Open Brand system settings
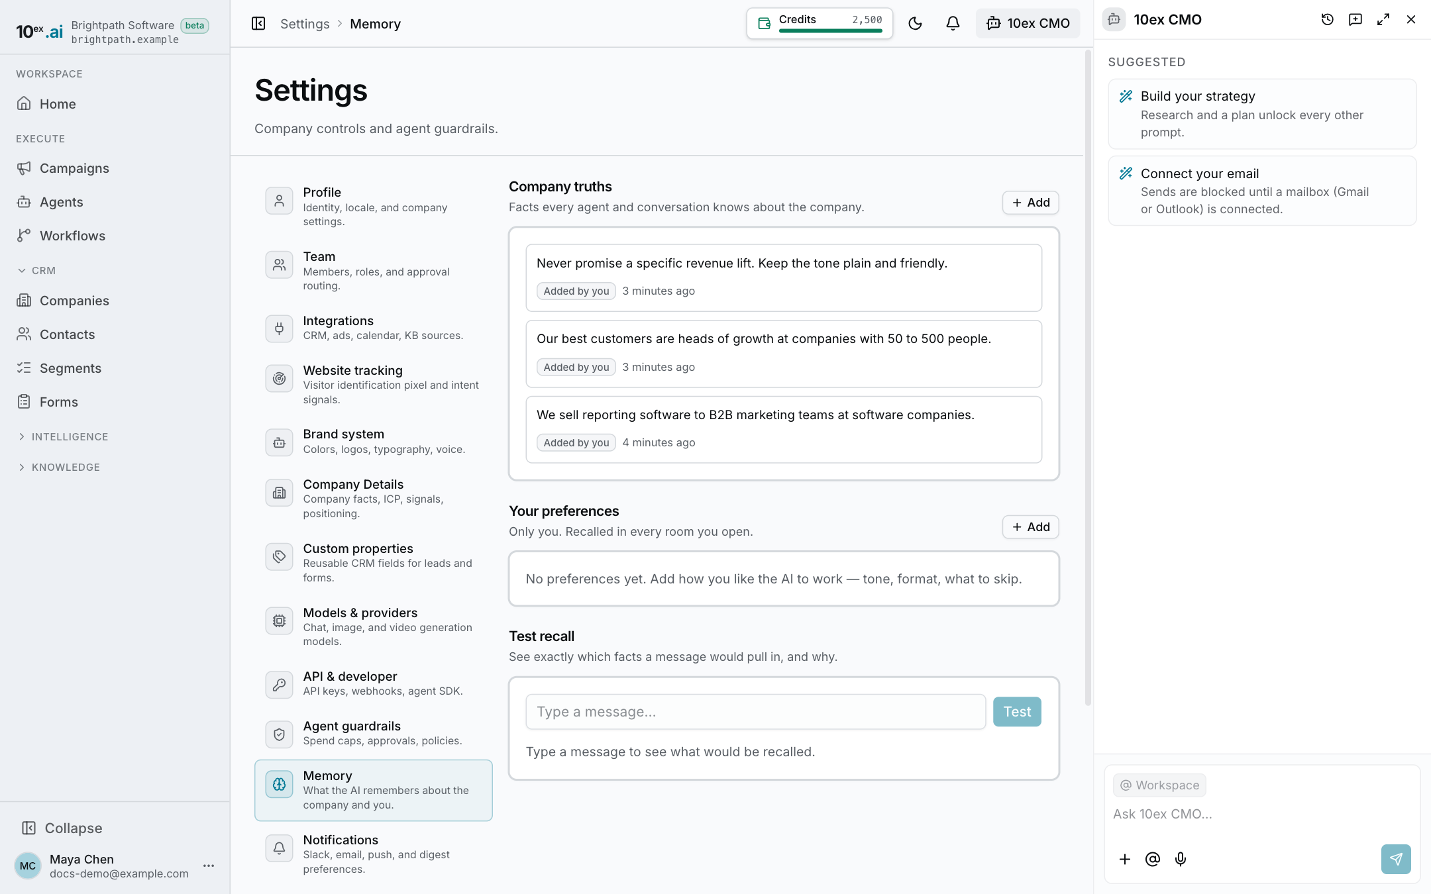The height and width of the screenshot is (894, 1431). click(373, 442)
